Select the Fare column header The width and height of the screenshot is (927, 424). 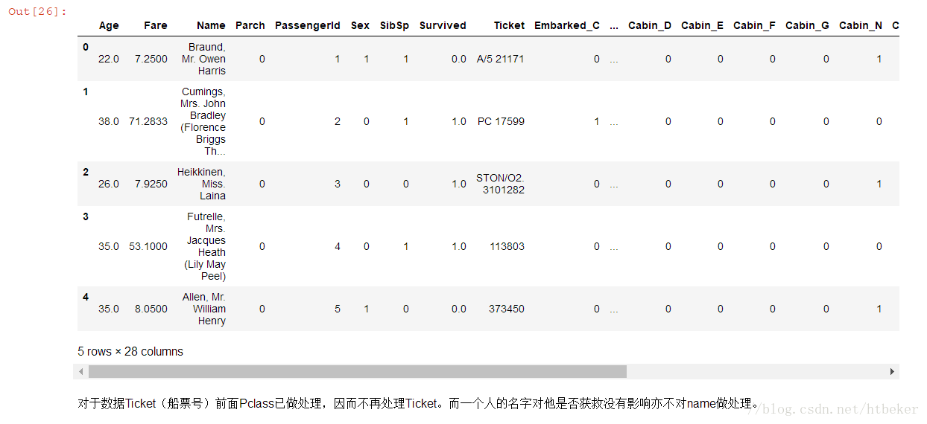coord(156,25)
